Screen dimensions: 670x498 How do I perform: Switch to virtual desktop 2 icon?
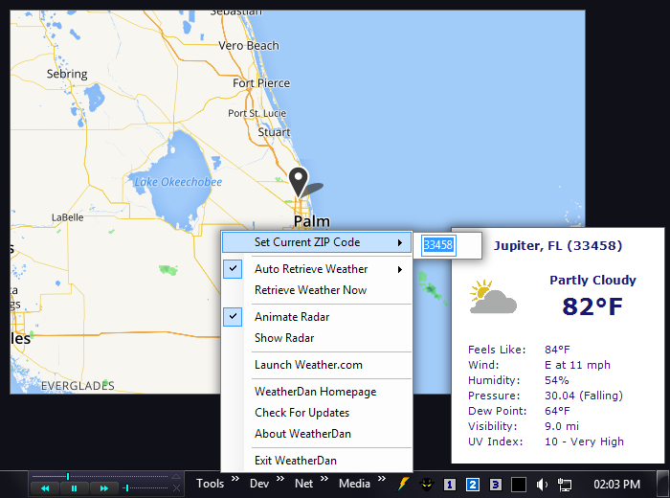[x=473, y=485]
